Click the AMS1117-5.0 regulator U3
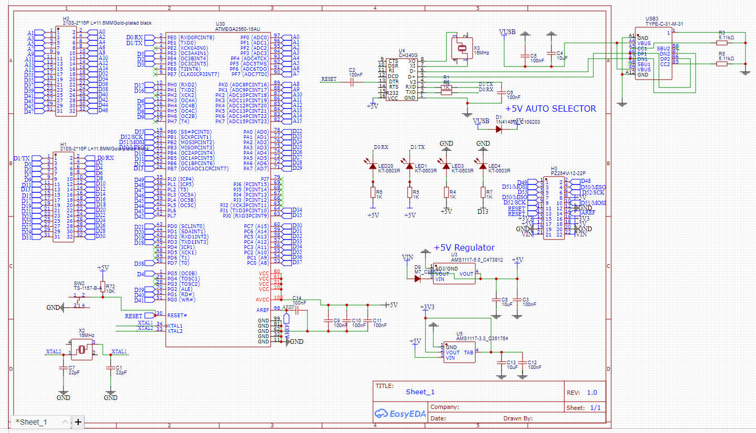 click(x=454, y=274)
